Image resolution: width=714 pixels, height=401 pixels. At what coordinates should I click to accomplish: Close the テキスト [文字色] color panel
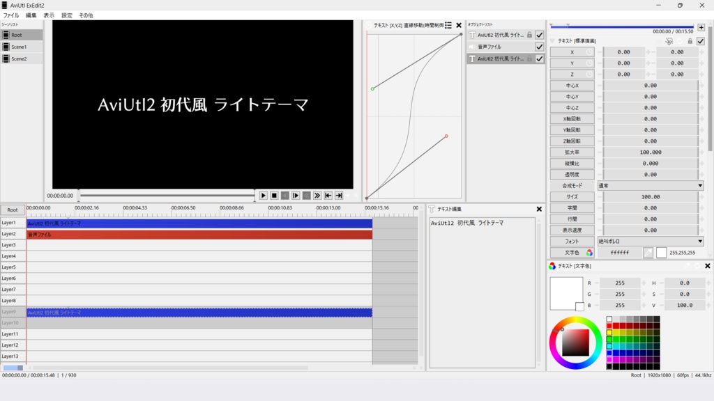pyautogui.click(x=708, y=266)
